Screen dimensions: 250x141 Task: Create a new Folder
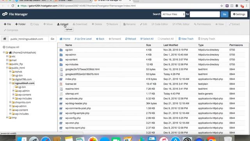20,24
